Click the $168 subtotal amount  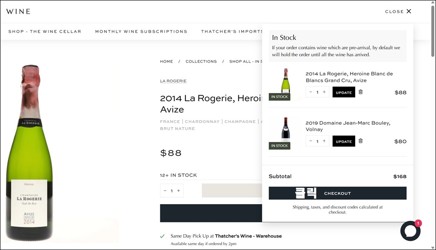click(400, 176)
